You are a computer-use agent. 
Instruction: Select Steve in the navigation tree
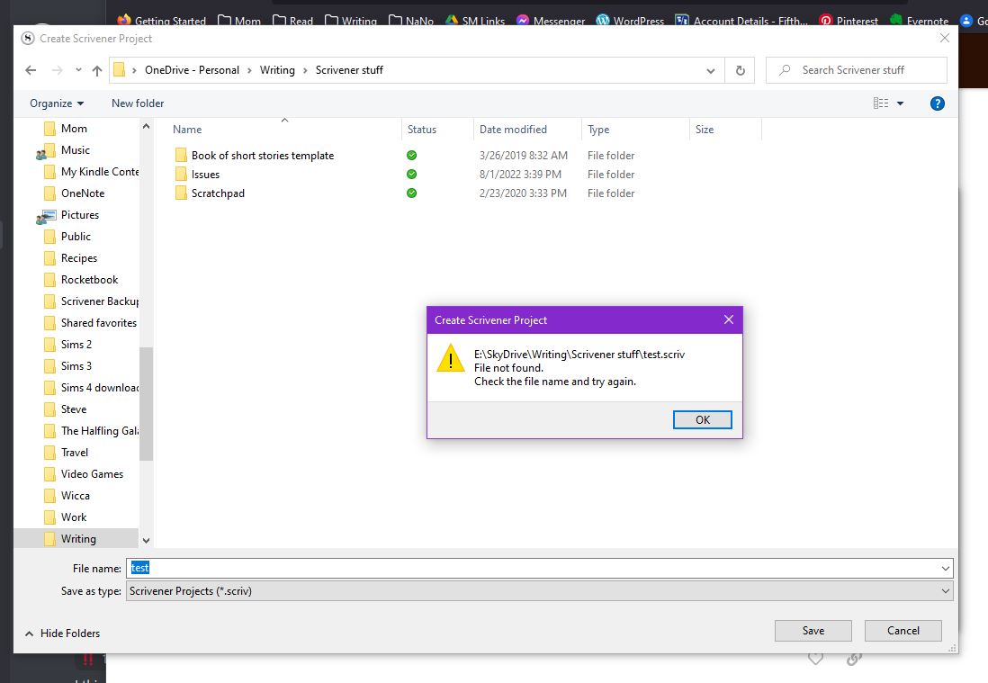74,409
